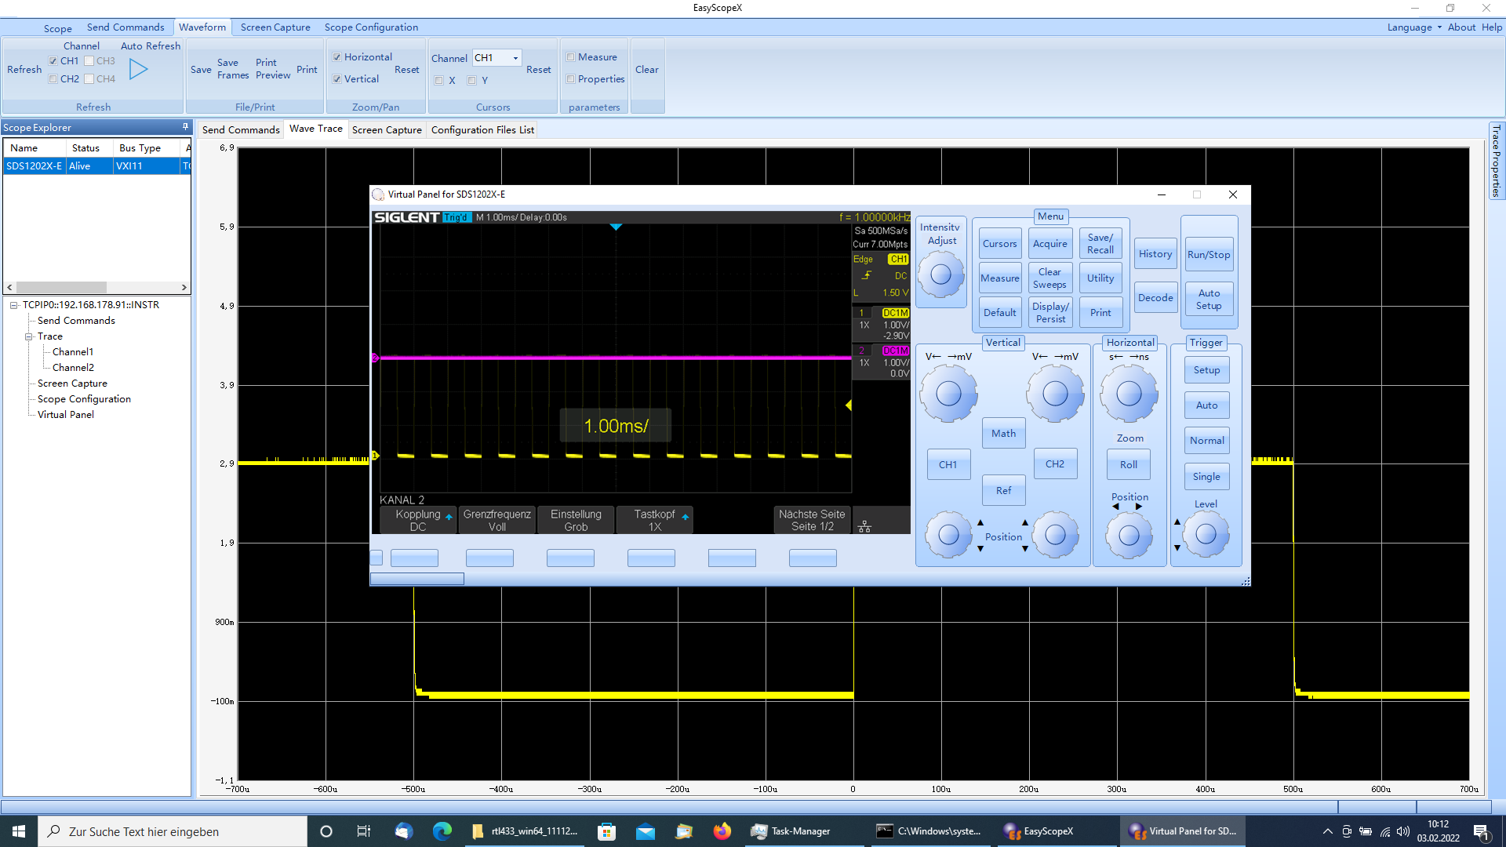Toggle CH1 channel checkbox
Image resolution: width=1506 pixels, height=847 pixels.
pos(53,61)
